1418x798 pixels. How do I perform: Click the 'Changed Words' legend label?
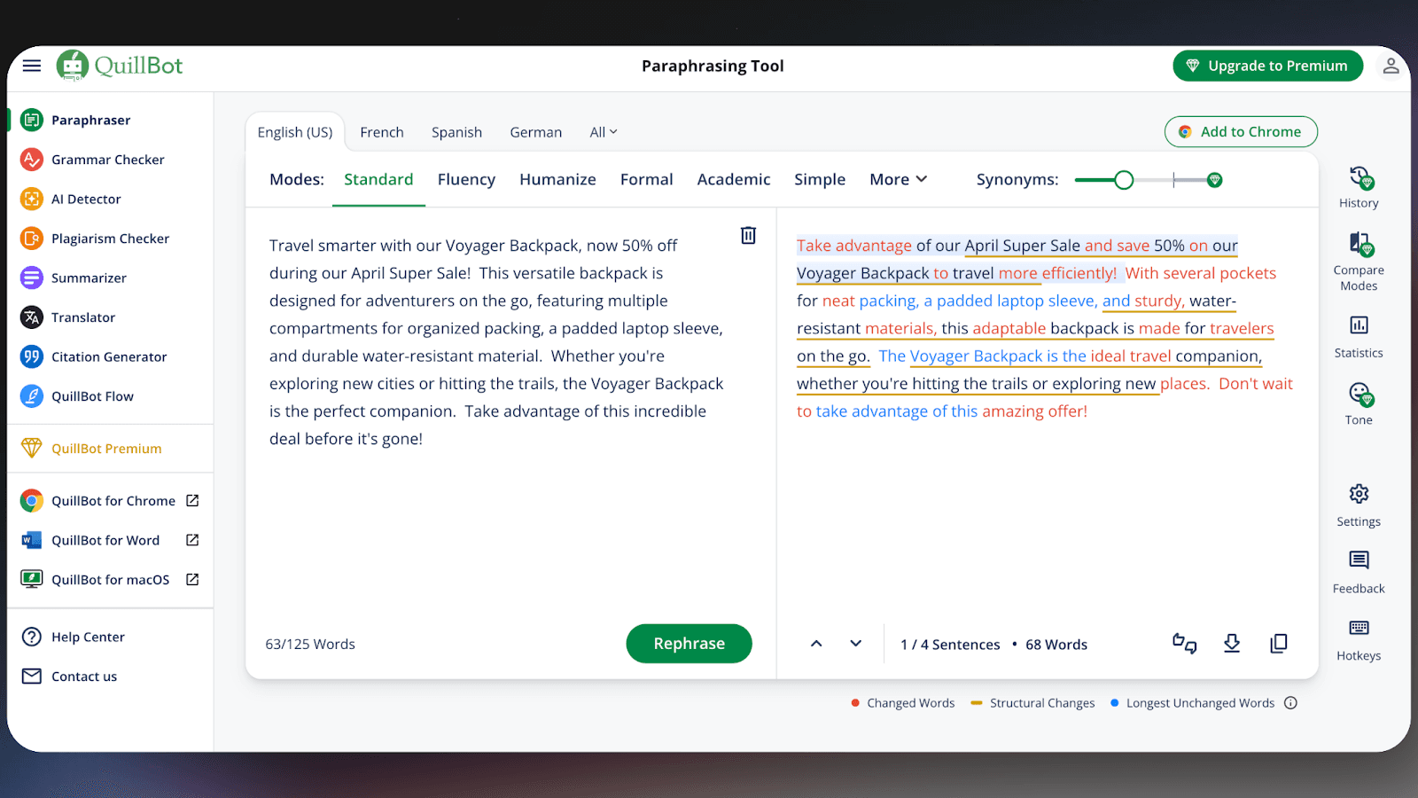click(910, 703)
